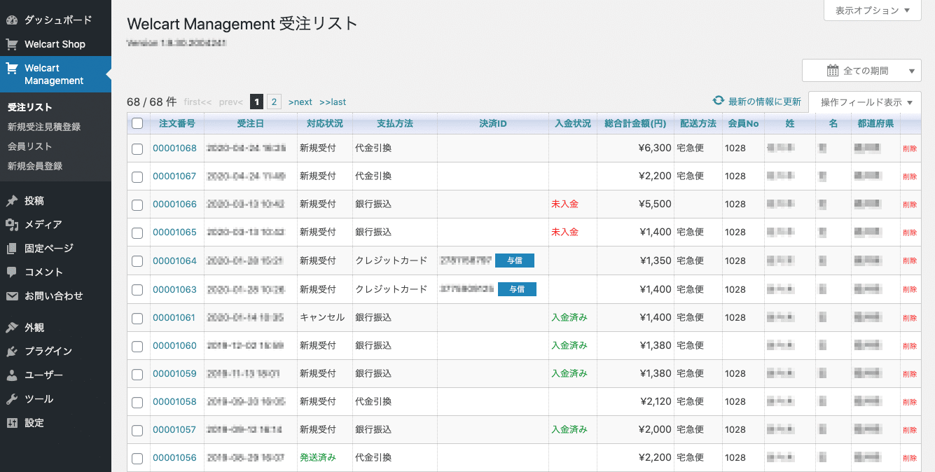This screenshot has width=935, height=472.
Task: Click the 固定ページ pages icon
Action: click(x=12, y=249)
